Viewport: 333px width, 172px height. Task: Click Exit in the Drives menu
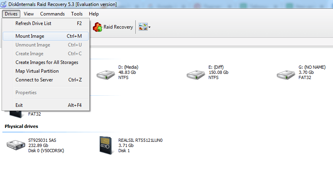[x=19, y=105]
